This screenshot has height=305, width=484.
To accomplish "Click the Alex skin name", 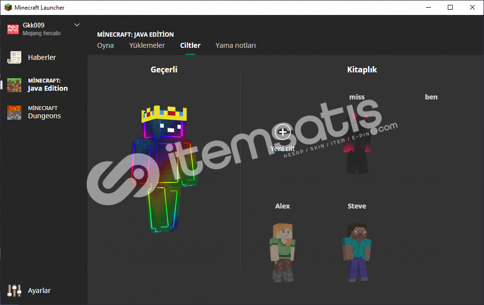I will tap(283, 206).
